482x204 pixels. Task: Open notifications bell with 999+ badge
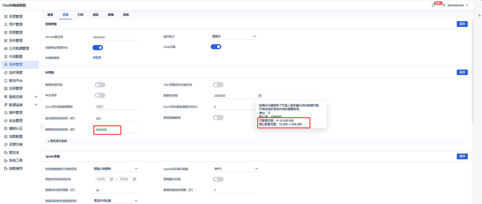[433, 5]
